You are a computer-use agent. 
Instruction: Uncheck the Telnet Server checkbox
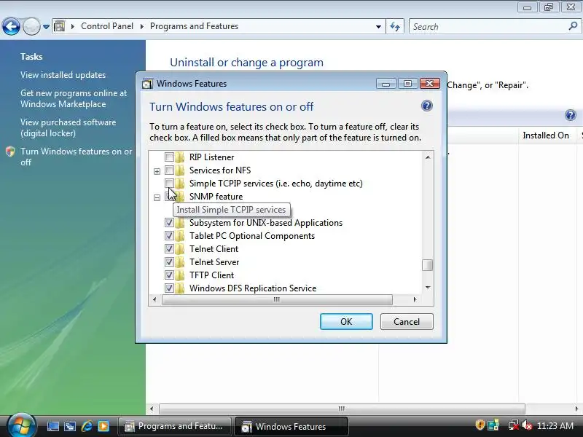coord(169,262)
